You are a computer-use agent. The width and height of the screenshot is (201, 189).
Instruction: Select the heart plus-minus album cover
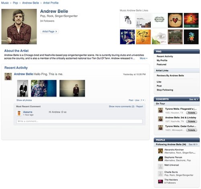pyautogui.click(x=175, y=20)
